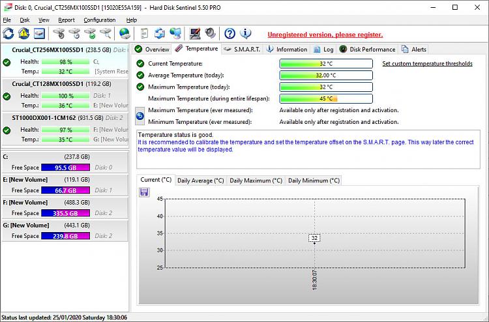Click the blue info 'i' toolbar icon
Viewport: 489px width, 322px height.
(x=246, y=33)
